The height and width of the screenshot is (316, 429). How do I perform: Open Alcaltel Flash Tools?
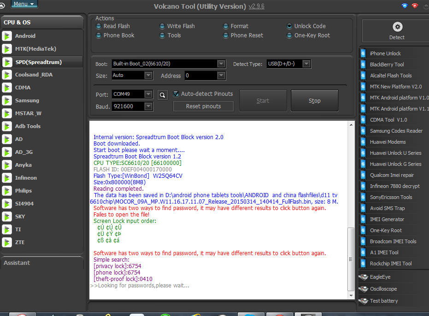click(391, 76)
